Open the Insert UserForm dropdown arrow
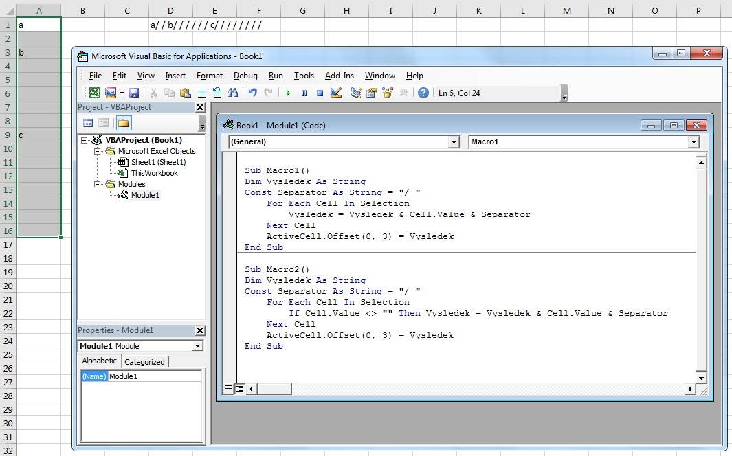Image resolution: width=732 pixels, height=456 pixels. click(x=122, y=93)
